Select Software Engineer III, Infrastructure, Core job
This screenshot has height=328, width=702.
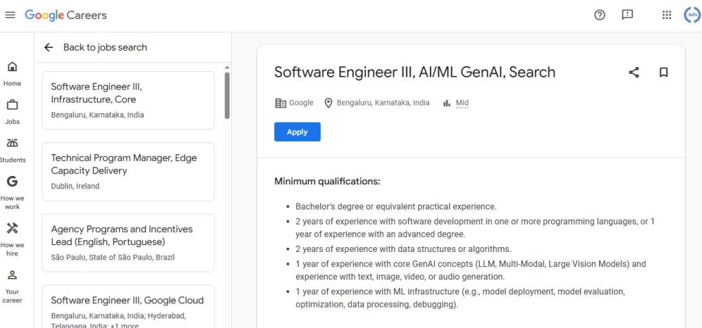128,100
